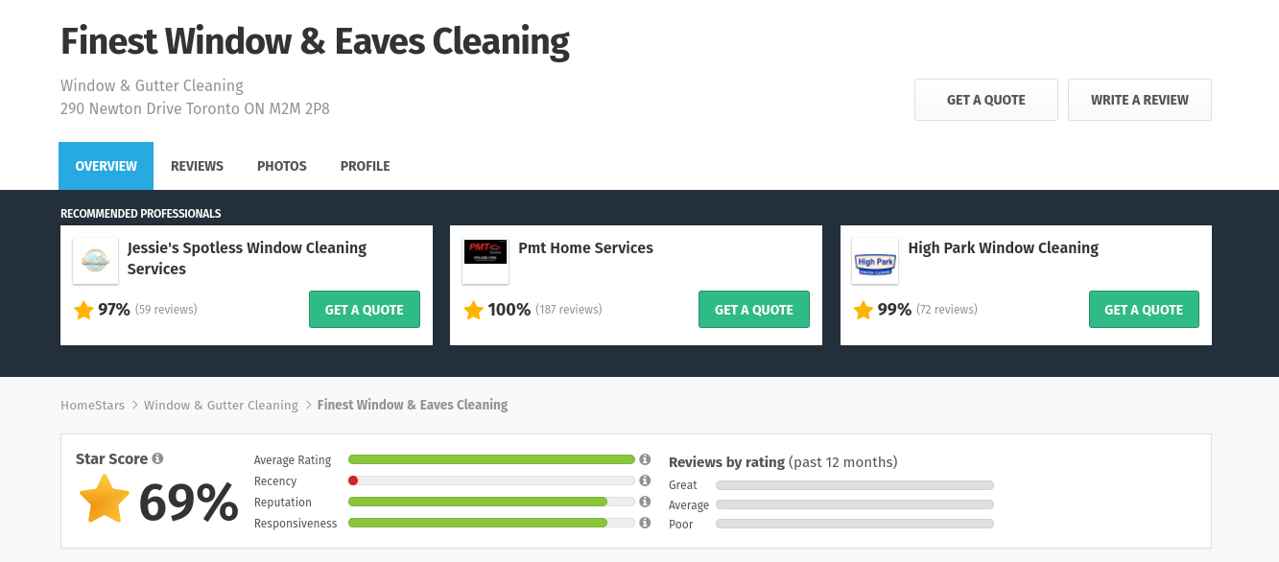Click the info icon next to Recency bar
Screen dimensions: 1279x562
pos(645,480)
